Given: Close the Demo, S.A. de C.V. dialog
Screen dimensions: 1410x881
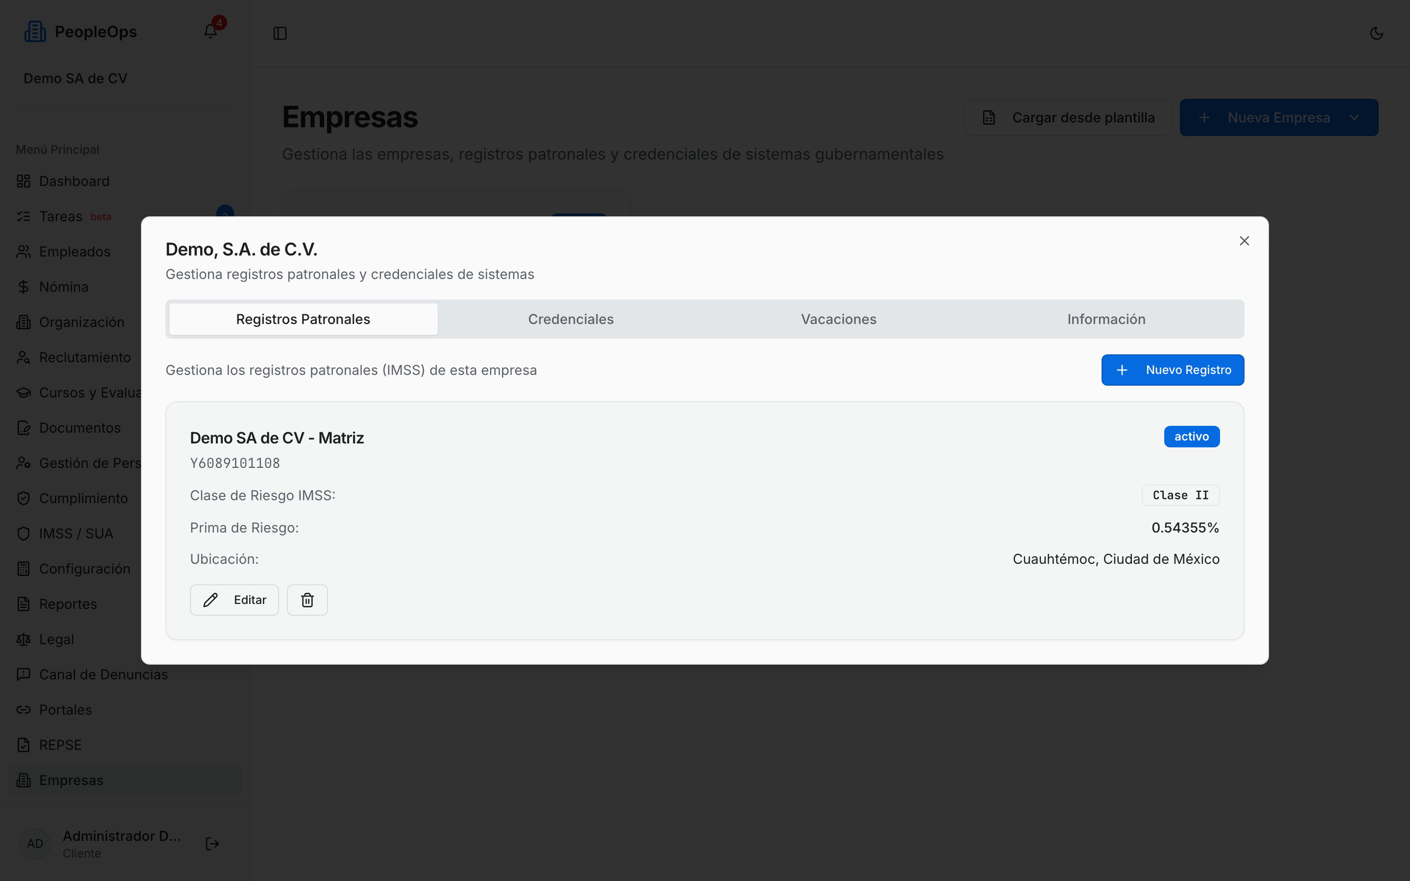Looking at the screenshot, I should point(1244,241).
